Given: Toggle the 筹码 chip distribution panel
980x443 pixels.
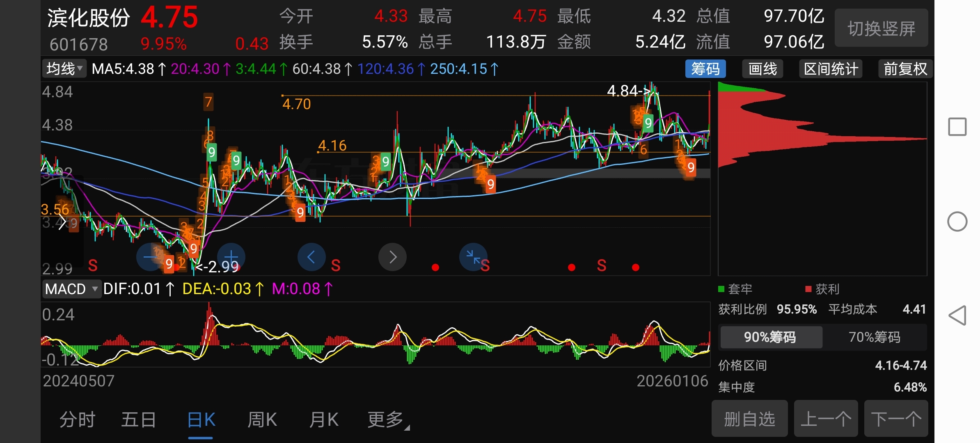Looking at the screenshot, I should click(x=705, y=69).
